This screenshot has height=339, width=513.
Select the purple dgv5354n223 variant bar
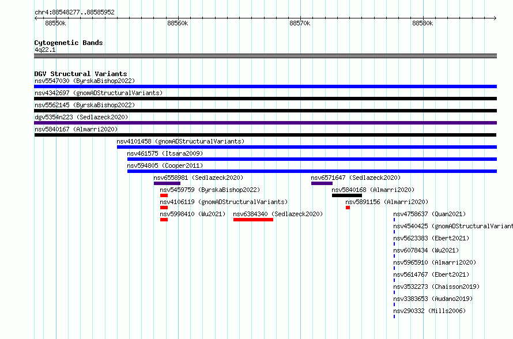tap(265, 123)
